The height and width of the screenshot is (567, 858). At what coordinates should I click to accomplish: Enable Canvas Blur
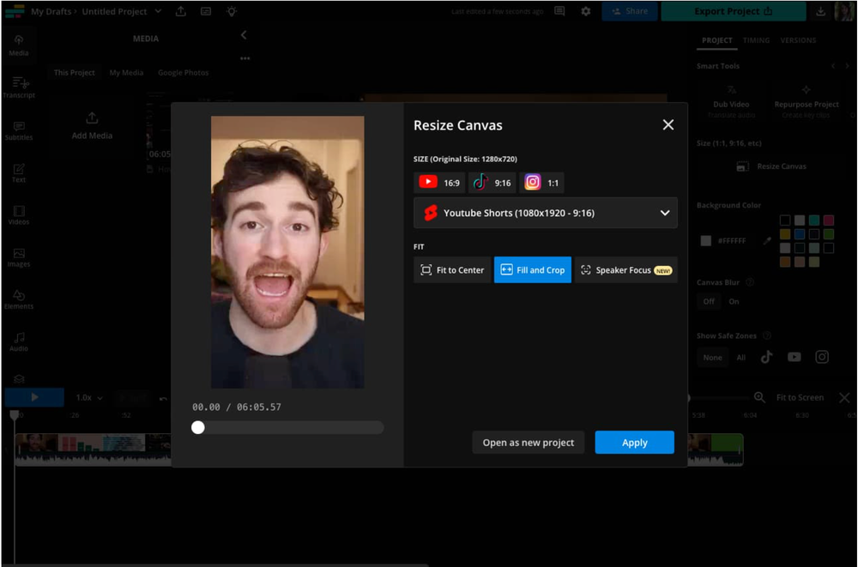coord(734,301)
